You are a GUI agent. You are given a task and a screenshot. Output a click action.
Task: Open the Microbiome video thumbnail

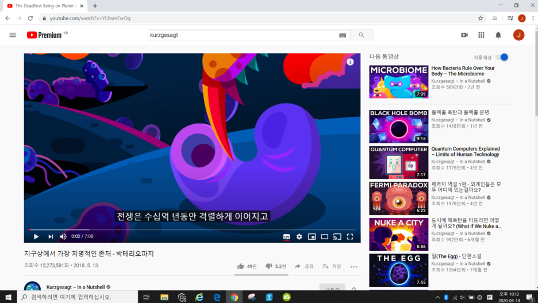point(399,82)
